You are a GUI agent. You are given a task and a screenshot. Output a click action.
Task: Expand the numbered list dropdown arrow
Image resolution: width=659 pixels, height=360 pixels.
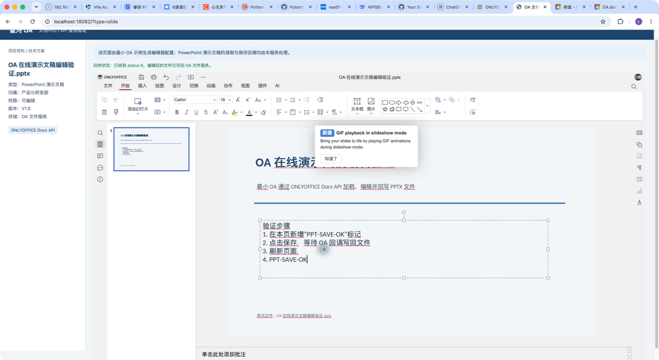(x=300, y=100)
